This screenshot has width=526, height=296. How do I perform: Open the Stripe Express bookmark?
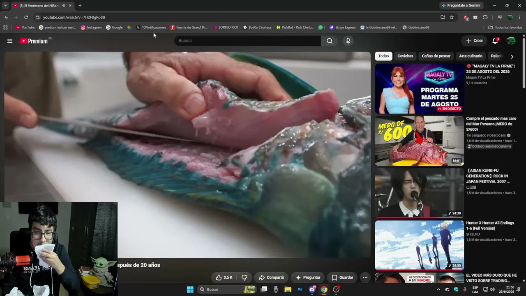[342, 28]
